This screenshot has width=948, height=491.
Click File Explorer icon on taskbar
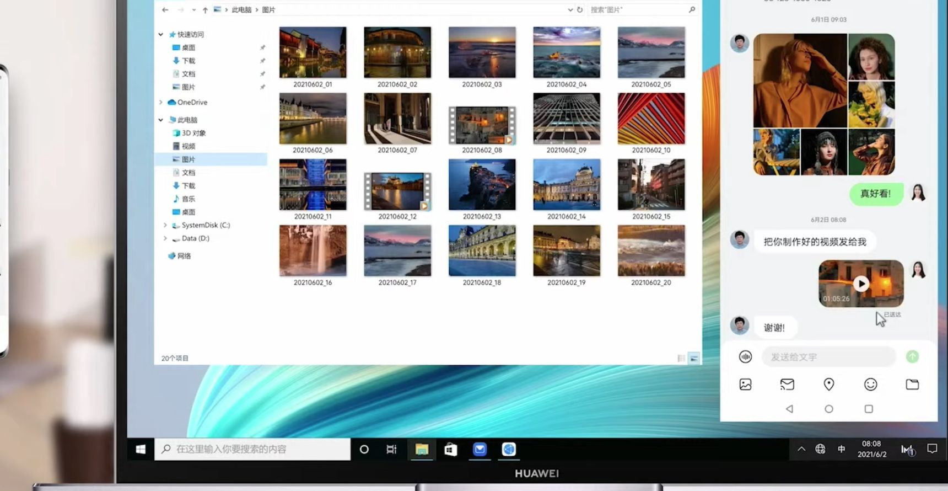[x=422, y=450]
